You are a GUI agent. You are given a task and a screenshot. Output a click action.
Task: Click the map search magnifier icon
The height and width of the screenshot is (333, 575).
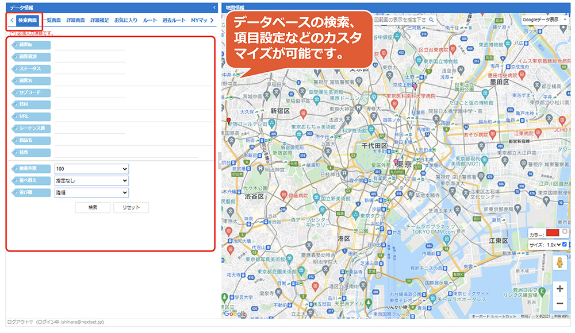click(431, 20)
